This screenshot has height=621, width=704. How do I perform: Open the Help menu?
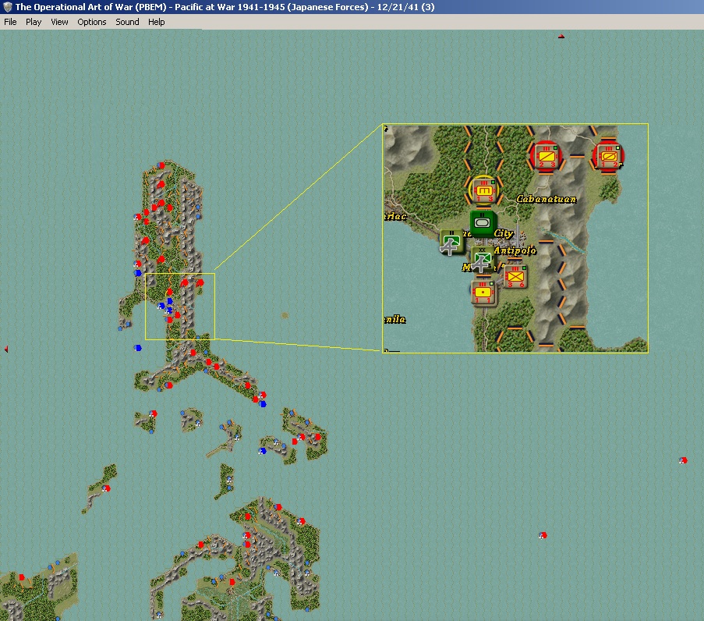tap(156, 22)
